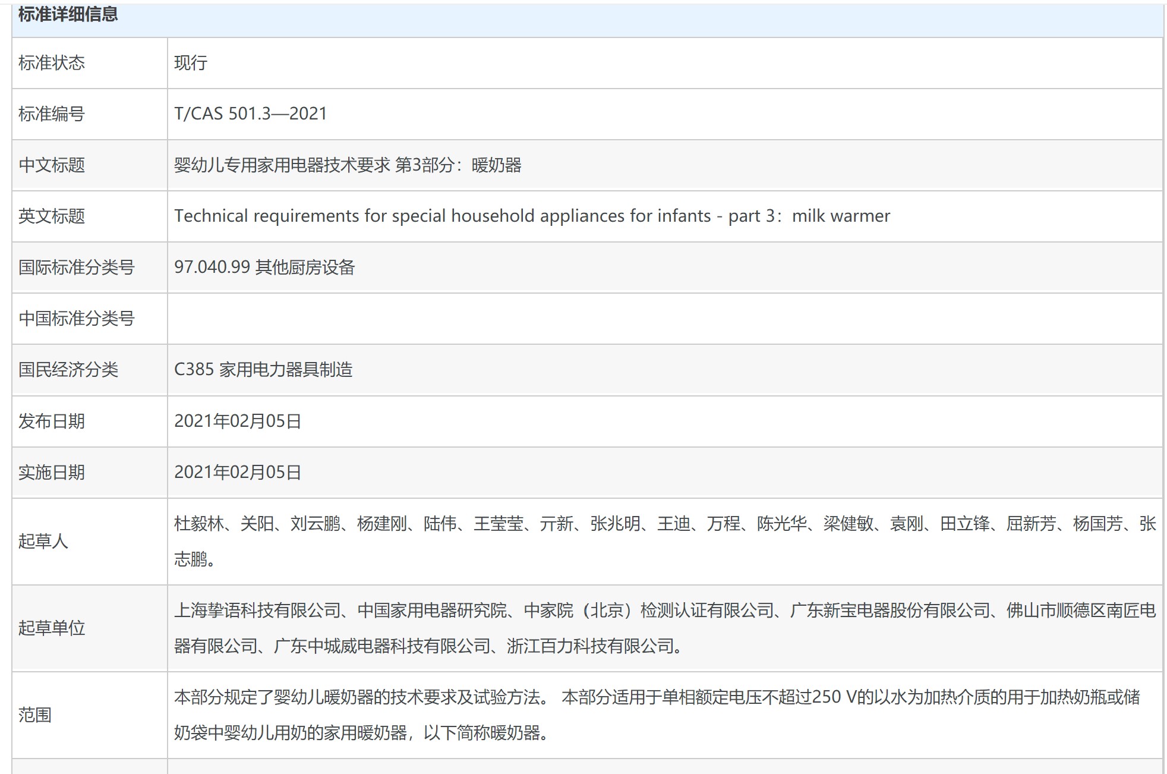Viewport: 1167px width, 774px height.
Task: Click 上海挚语科技有限公司 in drafting units
Action: (x=257, y=611)
